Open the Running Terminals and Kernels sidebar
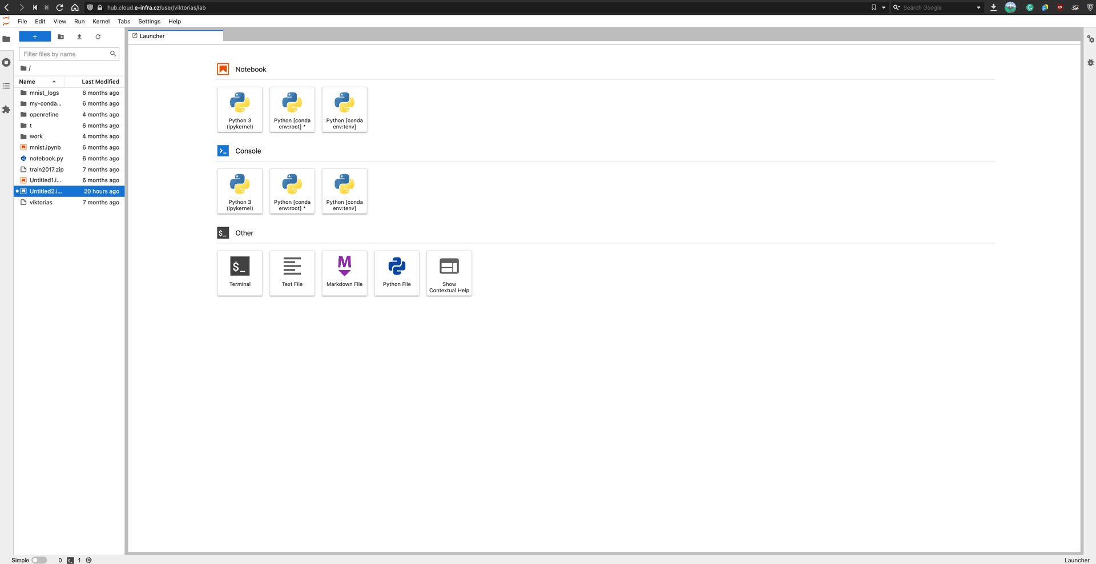The width and height of the screenshot is (1096, 564). [x=6, y=62]
